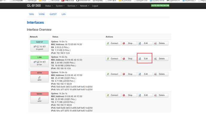Expand the System dropdown menu
The height and width of the screenshot is (114, 206).
(60, 6)
